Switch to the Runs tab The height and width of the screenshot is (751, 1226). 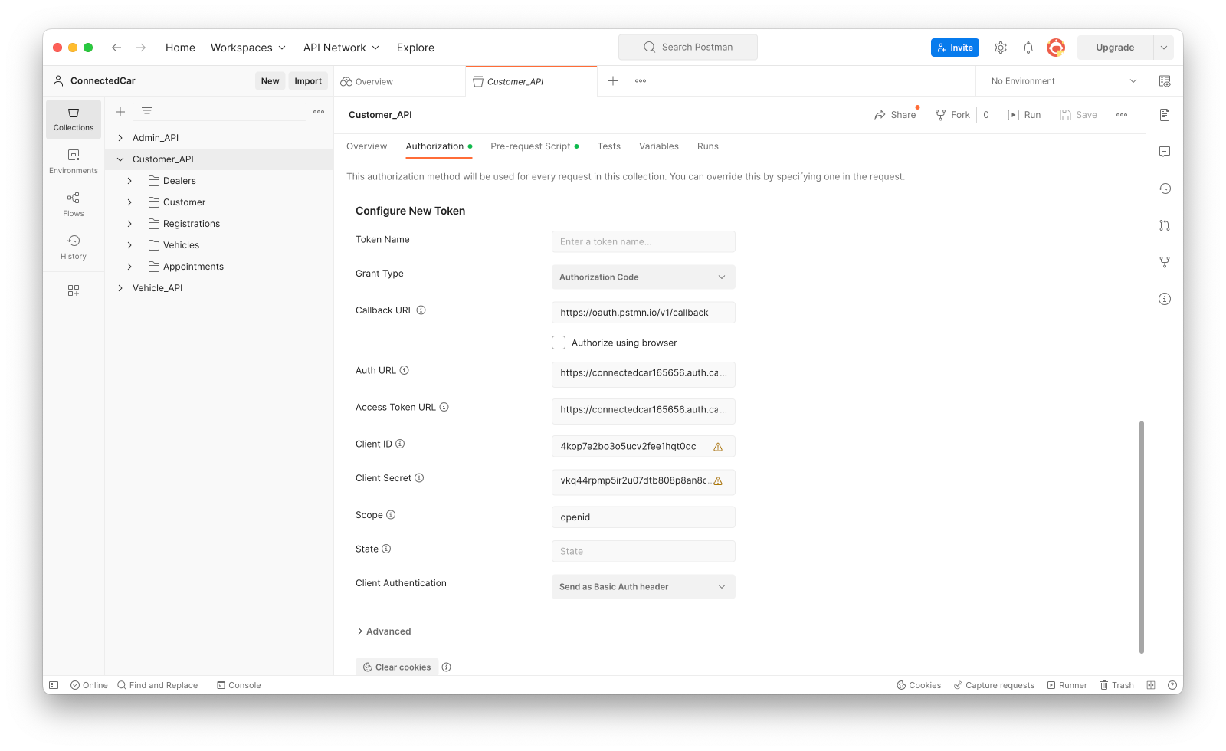point(708,146)
